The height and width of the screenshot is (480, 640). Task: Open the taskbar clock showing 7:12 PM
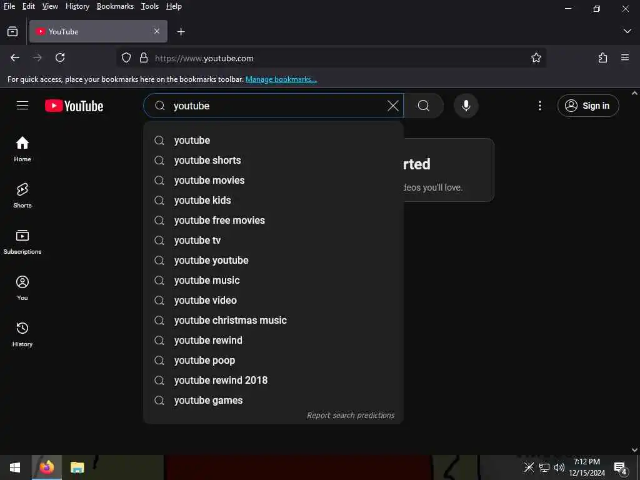pos(587,467)
